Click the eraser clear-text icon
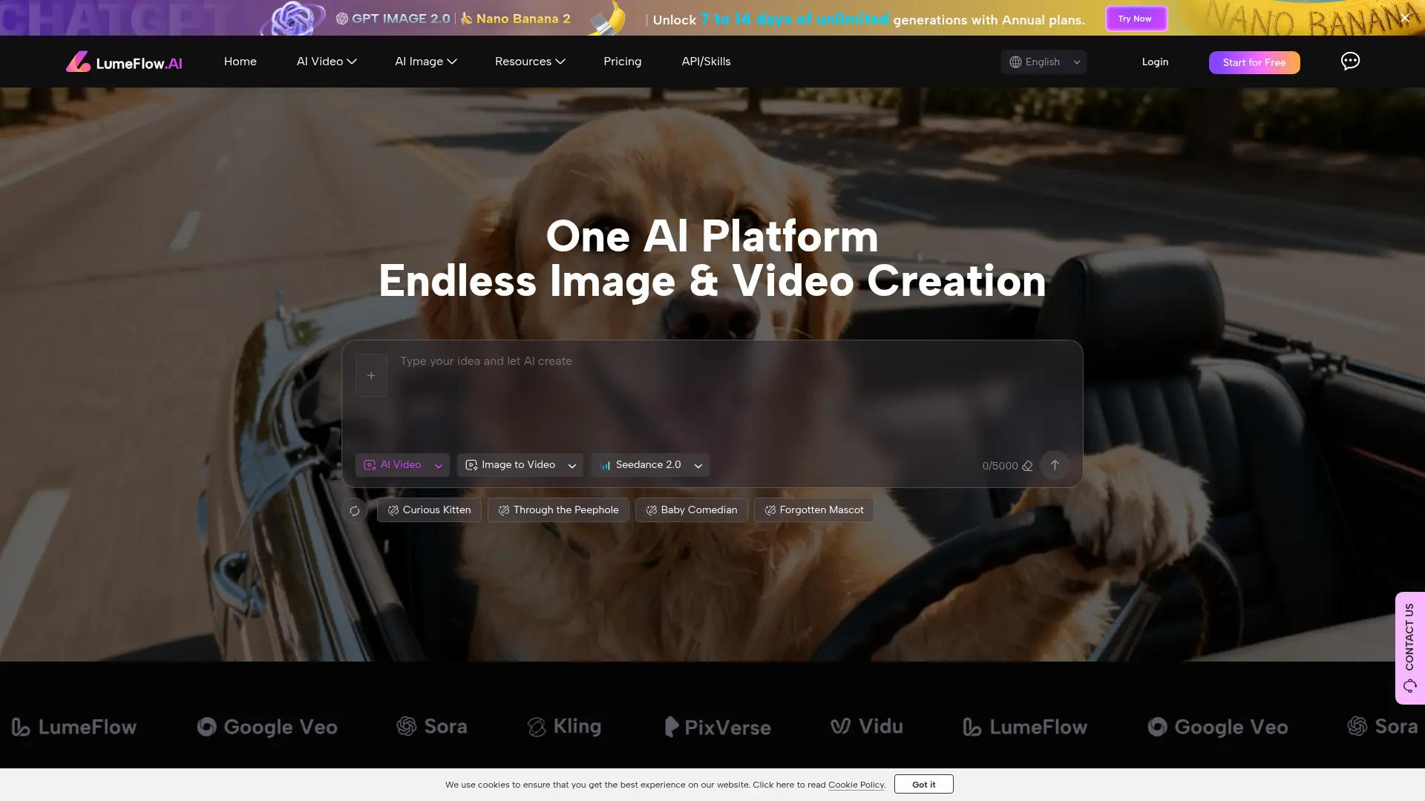Image resolution: width=1425 pixels, height=801 pixels. pyautogui.click(x=1027, y=466)
